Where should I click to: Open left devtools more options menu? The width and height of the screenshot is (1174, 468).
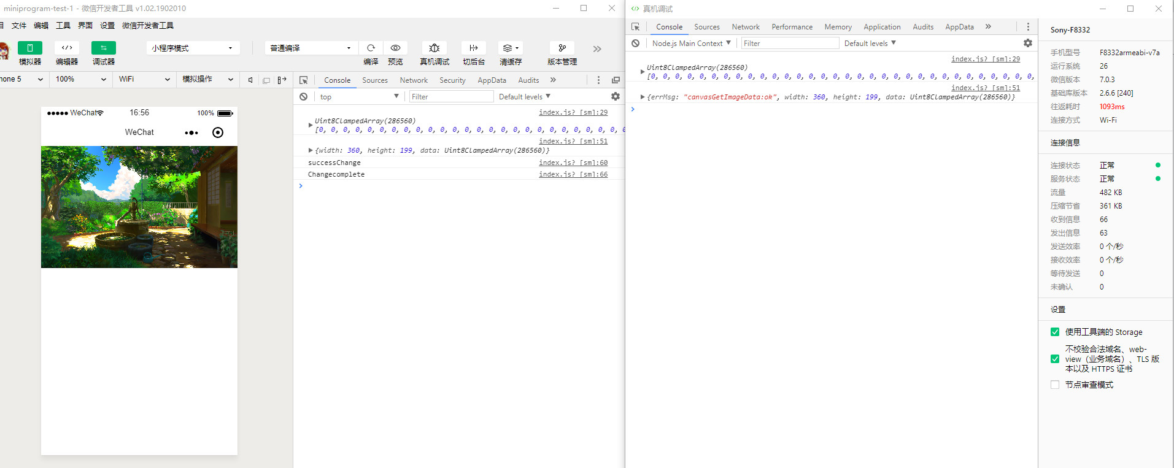tap(598, 80)
